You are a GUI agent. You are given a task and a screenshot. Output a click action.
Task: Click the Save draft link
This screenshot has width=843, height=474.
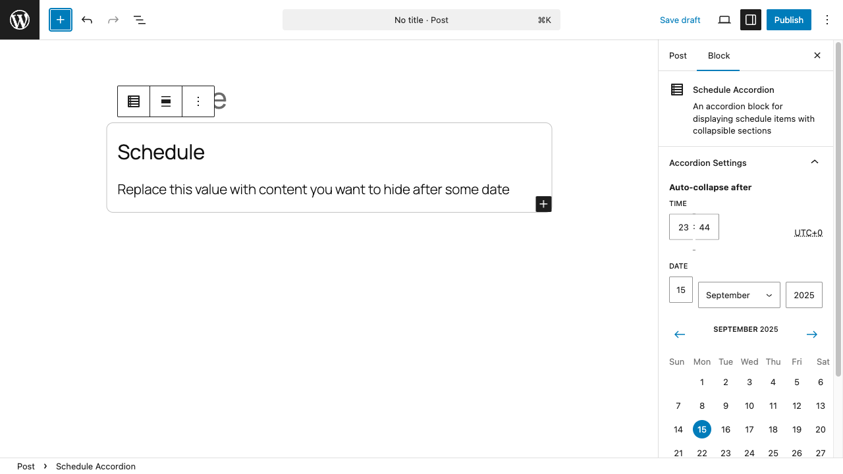[x=680, y=20]
